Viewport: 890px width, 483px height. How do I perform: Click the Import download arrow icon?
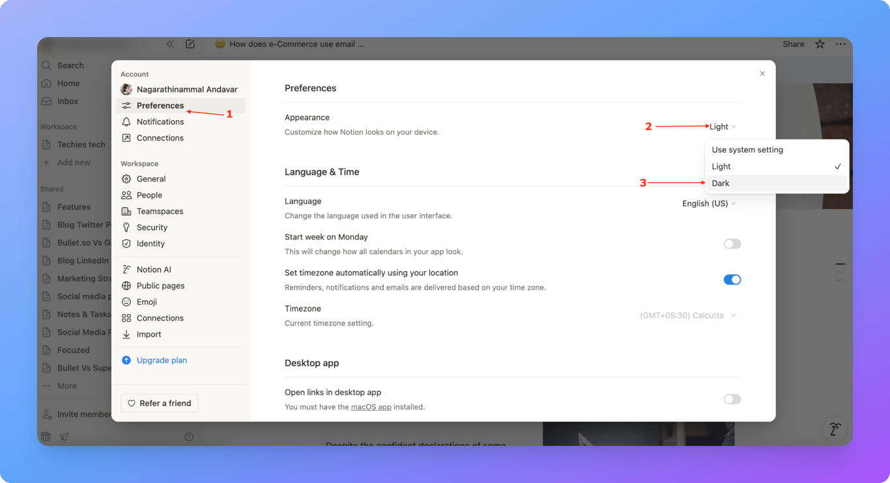[x=126, y=335]
